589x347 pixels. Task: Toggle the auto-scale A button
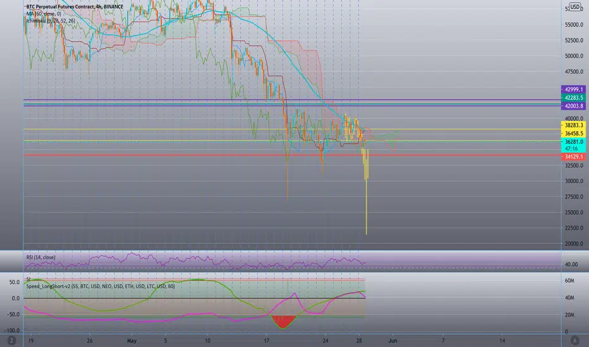point(574,340)
